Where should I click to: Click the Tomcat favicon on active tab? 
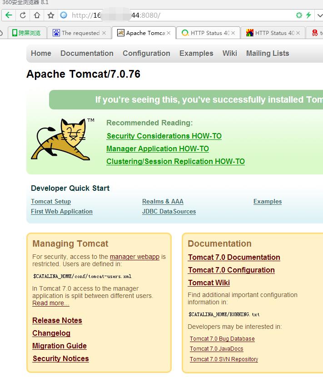pyautogui.click(x=121, y=33)
